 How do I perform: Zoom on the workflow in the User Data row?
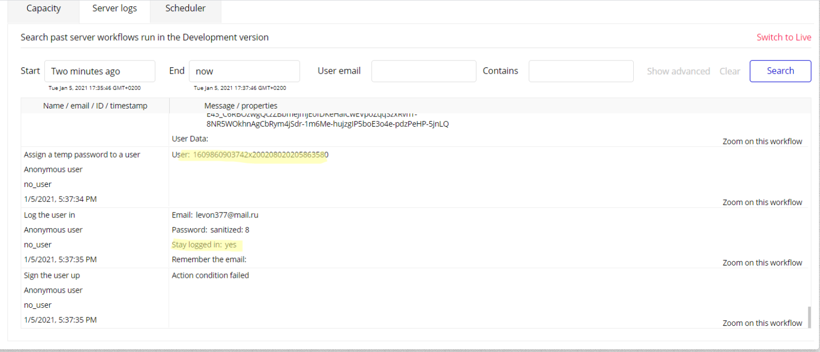coord(762,142)
